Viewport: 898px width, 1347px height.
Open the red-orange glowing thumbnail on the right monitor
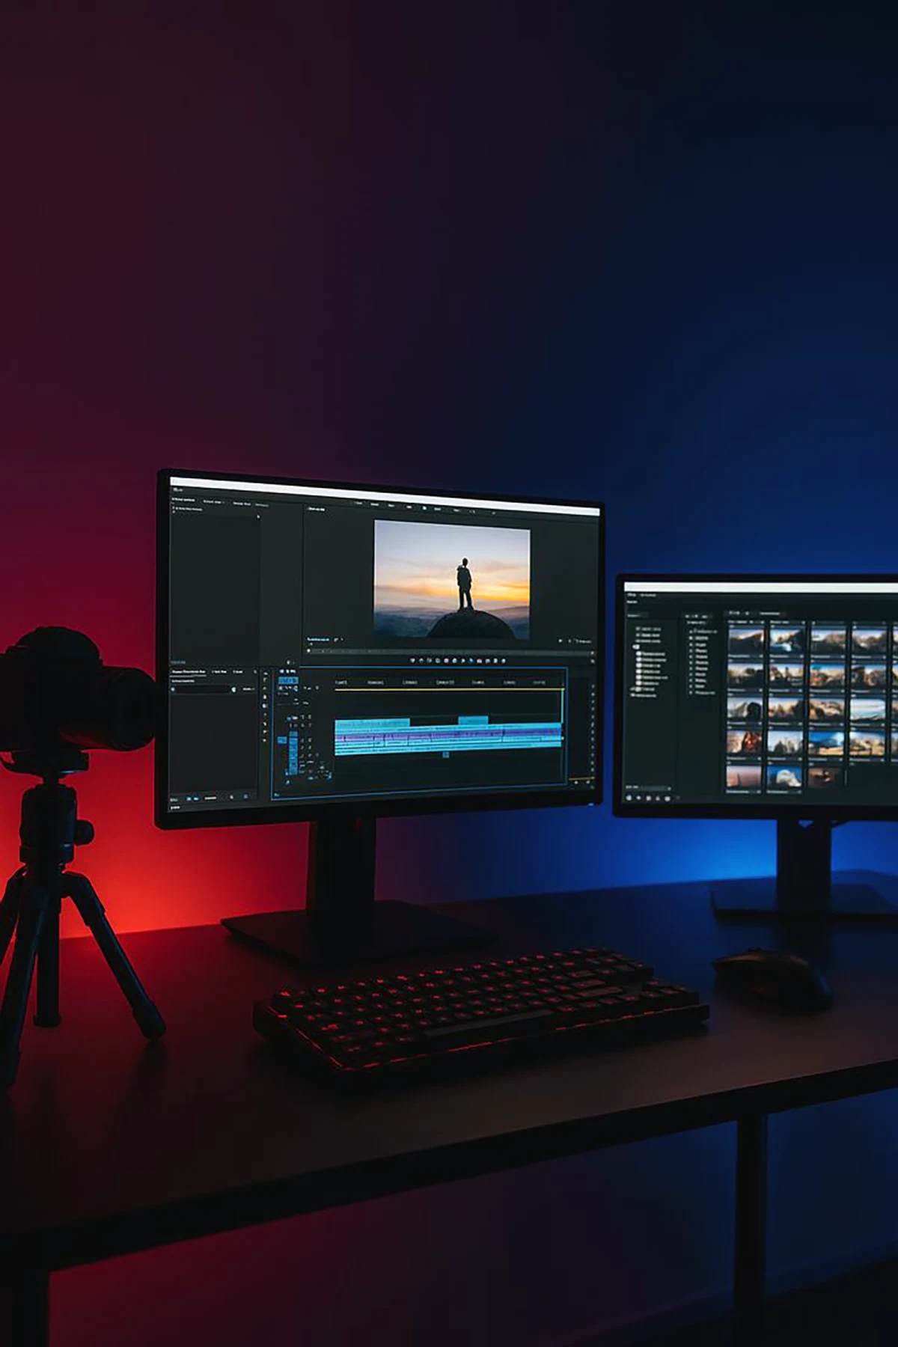tap(745, 742)
